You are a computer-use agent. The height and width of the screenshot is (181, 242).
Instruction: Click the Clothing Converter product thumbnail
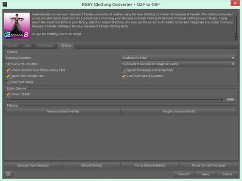[x=17, y=26]
